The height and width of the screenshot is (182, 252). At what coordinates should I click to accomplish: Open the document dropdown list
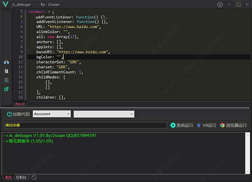[52, 114]
